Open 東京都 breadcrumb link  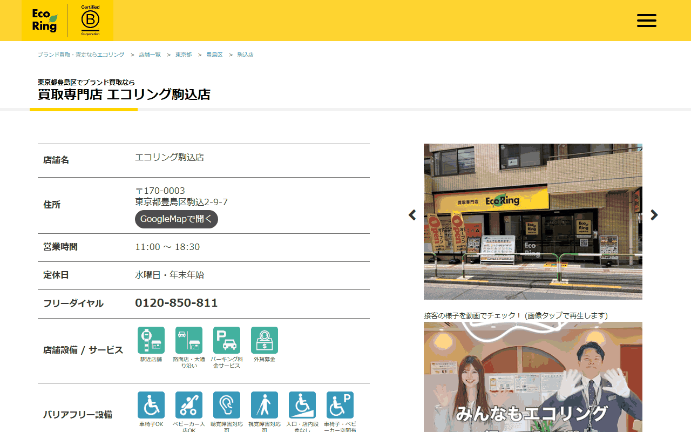pyautogui.click(x=184, y=55)
